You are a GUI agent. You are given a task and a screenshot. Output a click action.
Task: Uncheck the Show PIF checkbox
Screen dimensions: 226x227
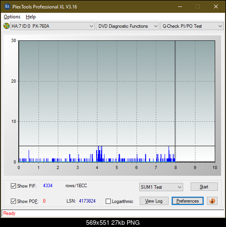(x=13, y=186)
